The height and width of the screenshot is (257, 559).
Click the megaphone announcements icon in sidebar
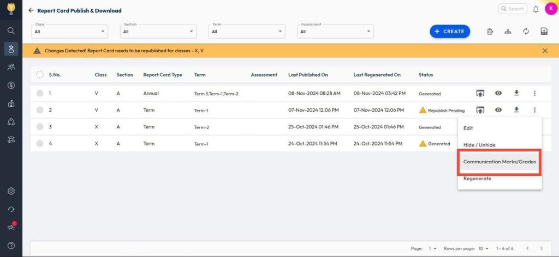[11, 227]
